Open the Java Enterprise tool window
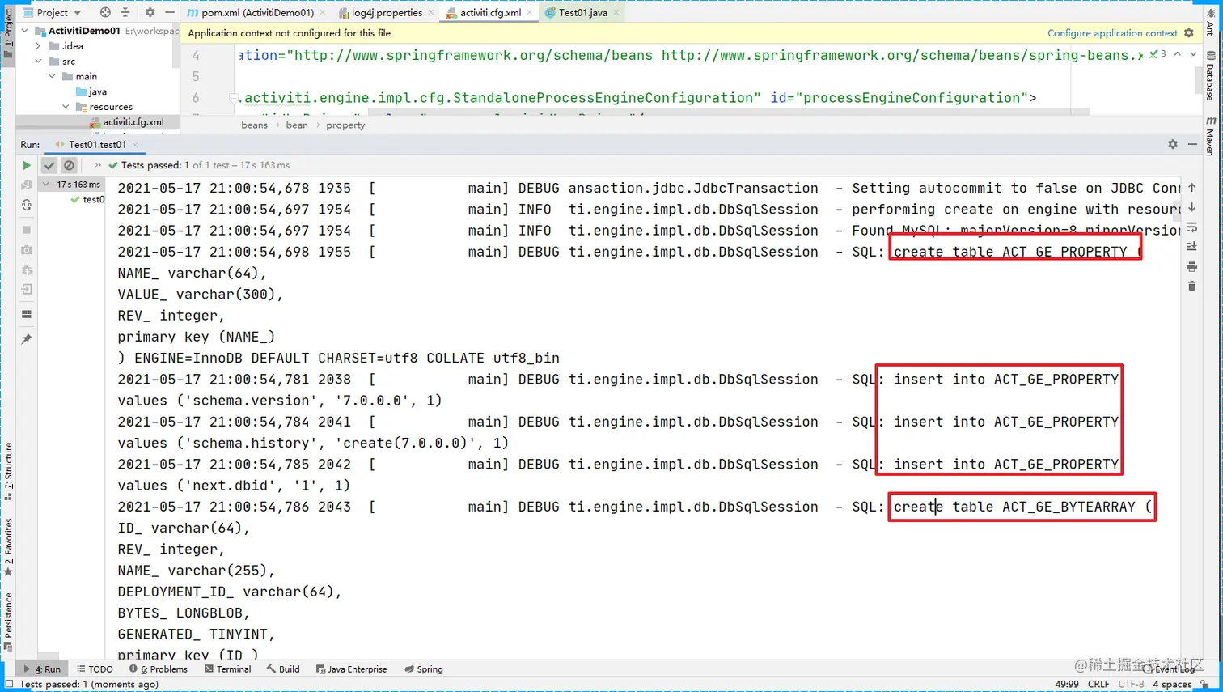 point(351,669)
